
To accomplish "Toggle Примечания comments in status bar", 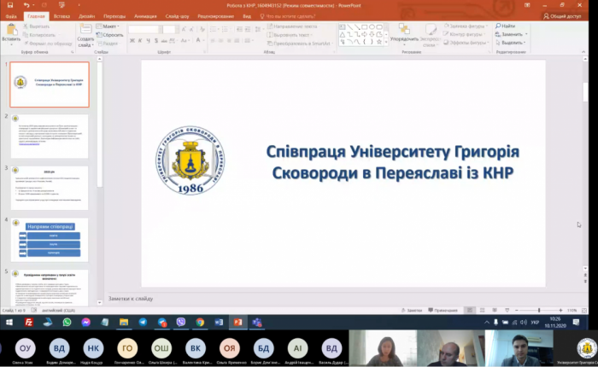I will pyautogui.click(x=443, y=311).
